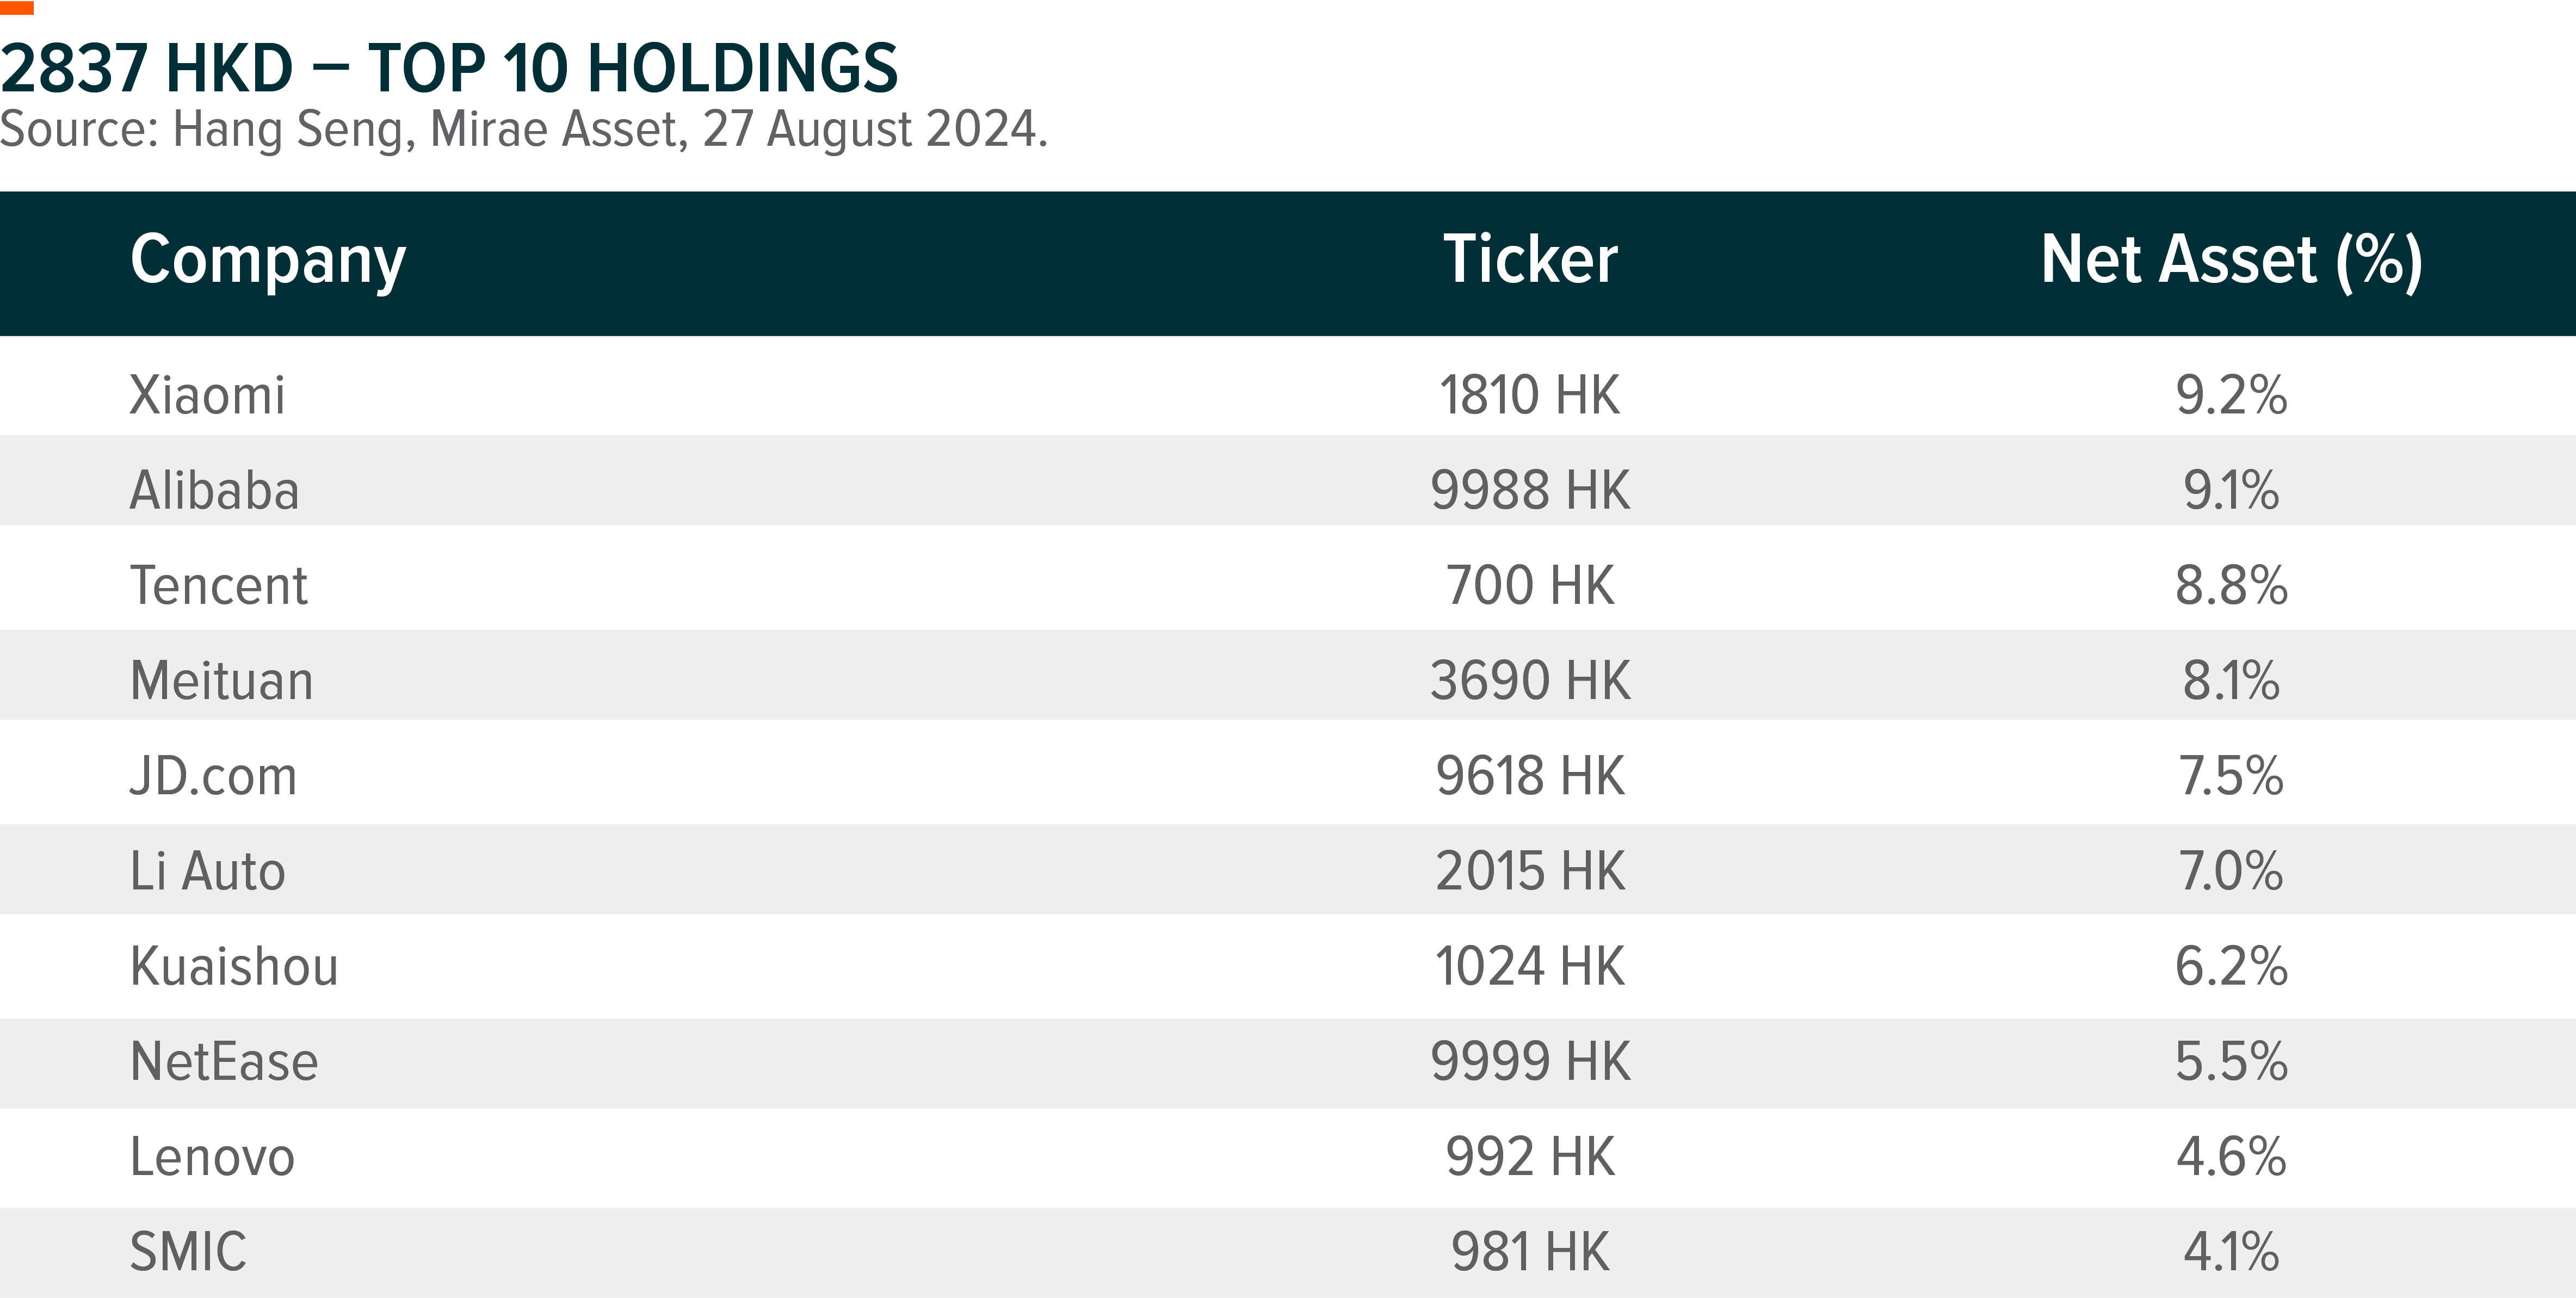Screen dimensions: 2576x1298
Task: Select the Kuaishou company name
Action: (234, 966)
